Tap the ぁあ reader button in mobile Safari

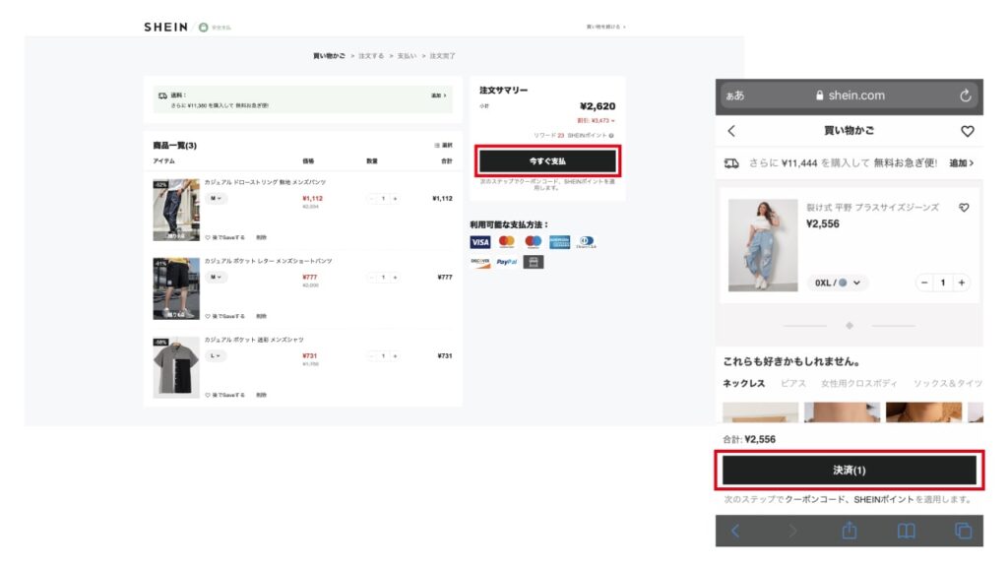[x=734, y=95]
